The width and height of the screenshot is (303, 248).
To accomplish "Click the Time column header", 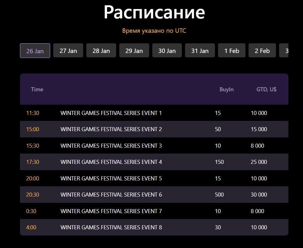I will (37, 89).
